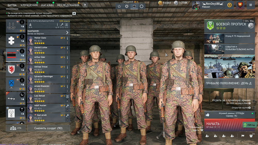The width and height of the screenshot is (258, 145).
Task: Click the flag icon at bottom right
Action: click(243, 136)
